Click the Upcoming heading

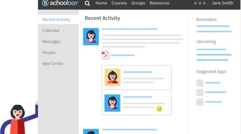tap(206, 42)
